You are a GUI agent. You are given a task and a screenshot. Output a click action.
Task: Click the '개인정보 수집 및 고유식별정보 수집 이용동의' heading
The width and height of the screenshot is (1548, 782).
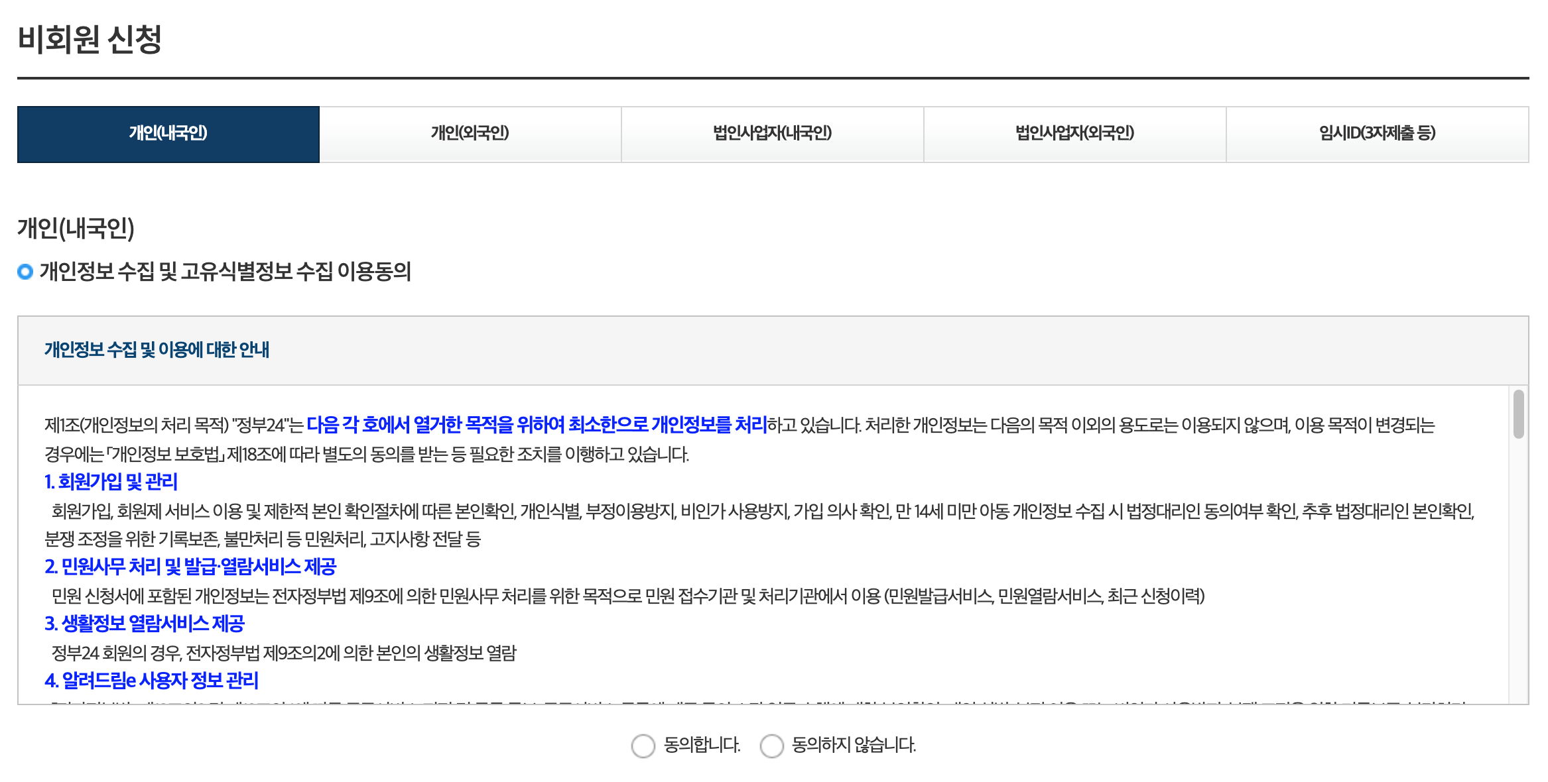225,272
